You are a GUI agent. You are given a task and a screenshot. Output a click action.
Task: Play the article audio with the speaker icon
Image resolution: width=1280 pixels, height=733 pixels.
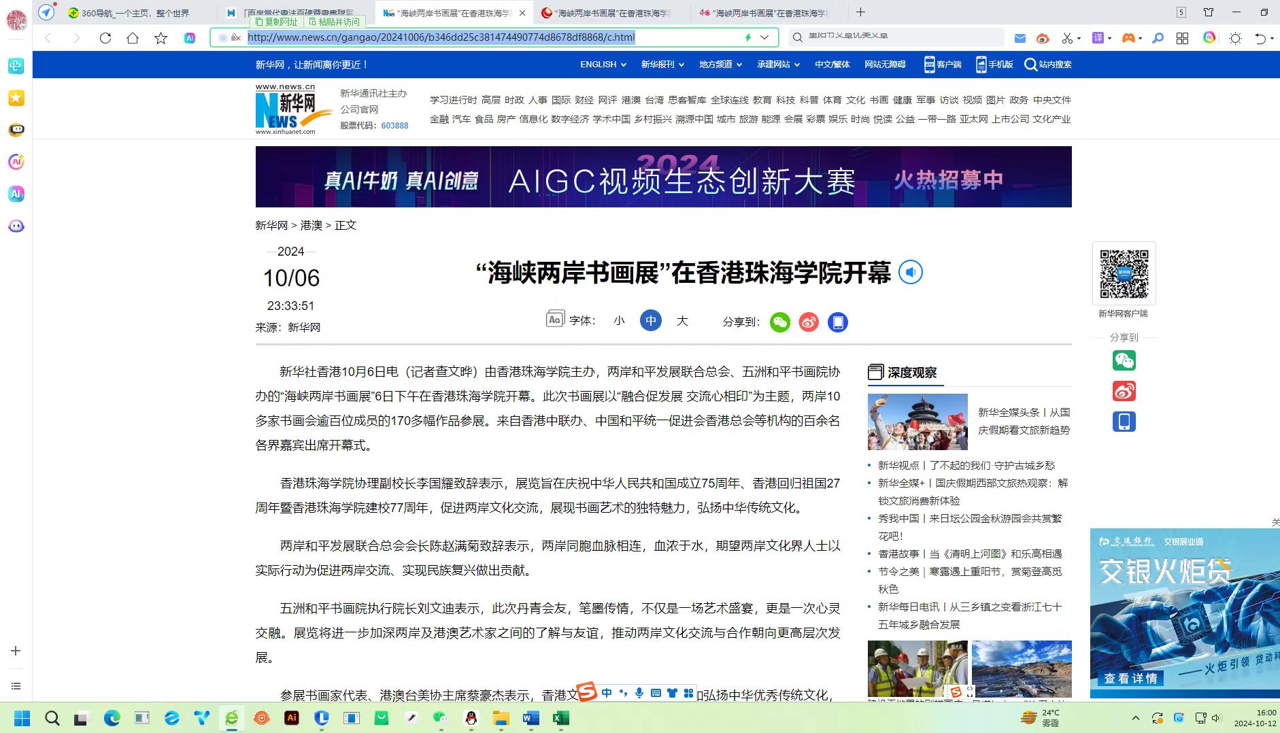[911, 273]
